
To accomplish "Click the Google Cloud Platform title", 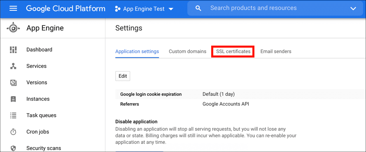I will 65,9.
